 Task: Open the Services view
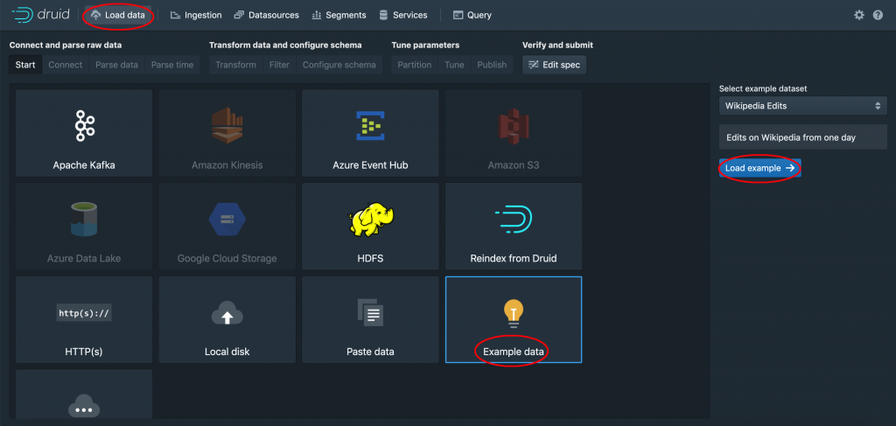coord(403,15)
